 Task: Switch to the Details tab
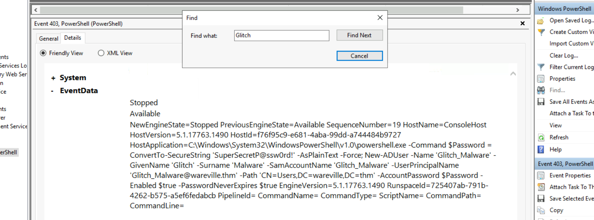tap(73, 38)
